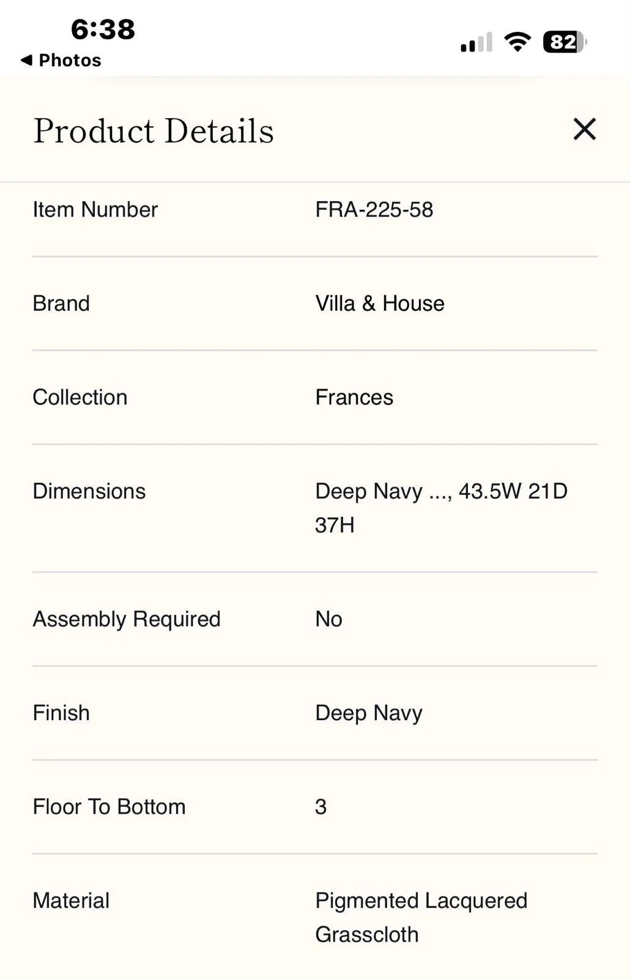Tap the Collection row label
The height and width of the screenshot is (979, 630).
[80, 397]
